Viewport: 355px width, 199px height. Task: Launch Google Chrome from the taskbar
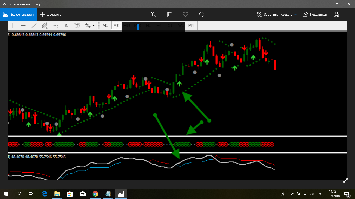pyautogui.click(x=95, y=194)
